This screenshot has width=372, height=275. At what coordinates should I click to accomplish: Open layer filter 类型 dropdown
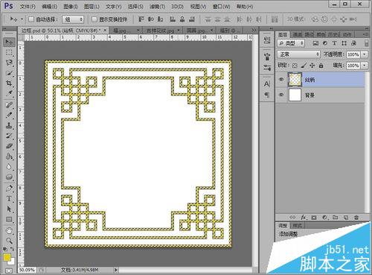(291, 43)
